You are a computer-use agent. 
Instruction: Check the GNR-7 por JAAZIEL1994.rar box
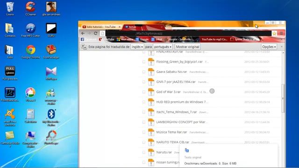tap(144, 82)
